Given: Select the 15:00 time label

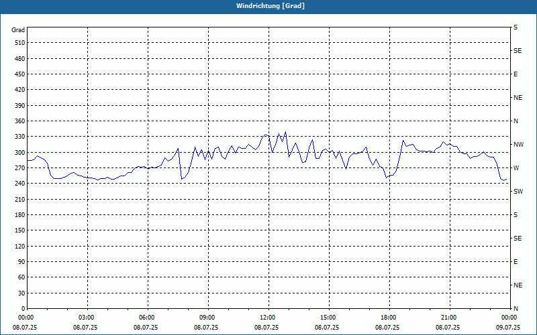Looking at the screenshot, I should (x=328, y=318).
